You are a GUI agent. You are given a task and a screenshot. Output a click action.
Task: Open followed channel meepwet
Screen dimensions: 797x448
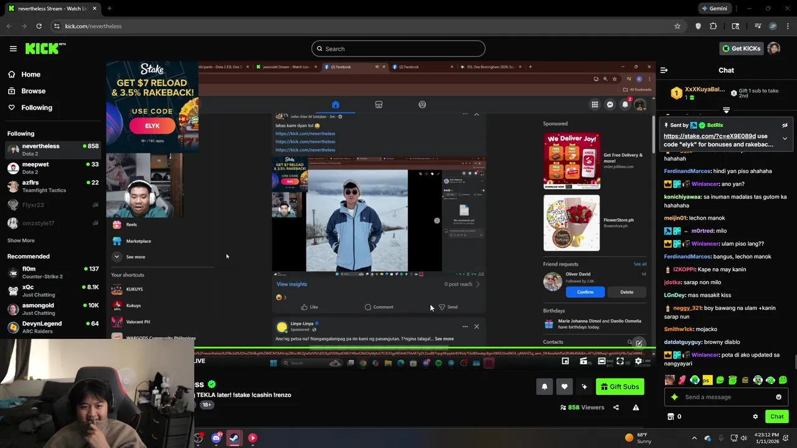(53, 168)
